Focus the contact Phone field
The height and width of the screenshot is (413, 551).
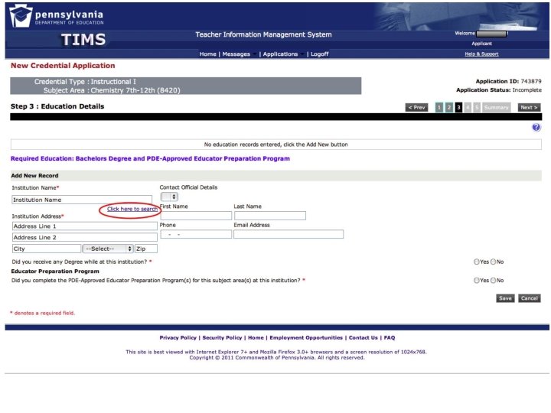pyautogui.click(x=196, y=234)
